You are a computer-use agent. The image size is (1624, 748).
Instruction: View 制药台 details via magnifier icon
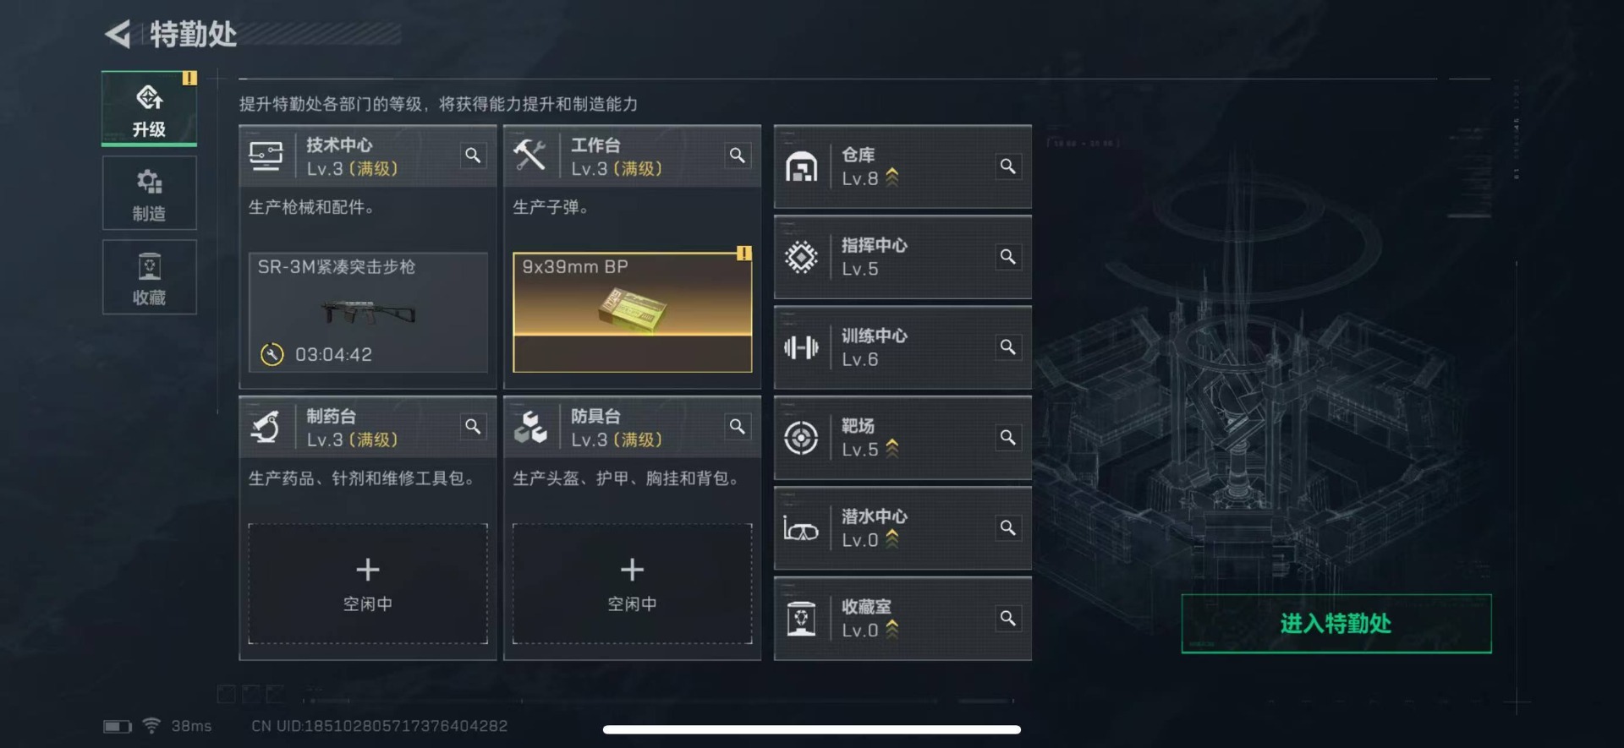click(473, 427)
